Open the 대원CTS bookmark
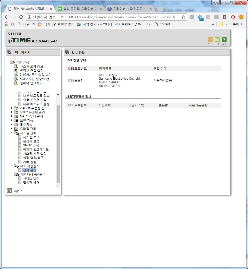 (26, 24)
